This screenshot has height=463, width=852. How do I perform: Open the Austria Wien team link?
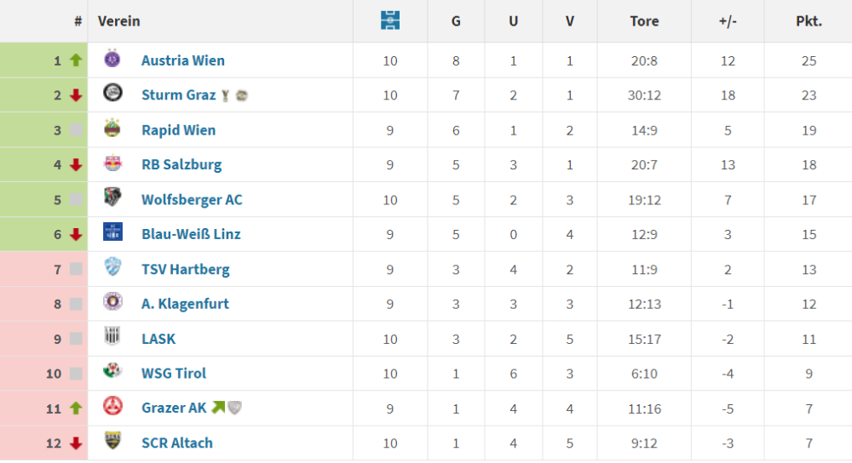(183, 60)
